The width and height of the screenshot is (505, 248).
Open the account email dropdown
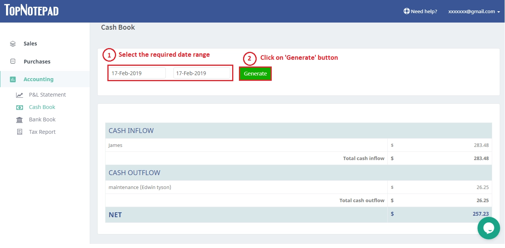(474, 11)
